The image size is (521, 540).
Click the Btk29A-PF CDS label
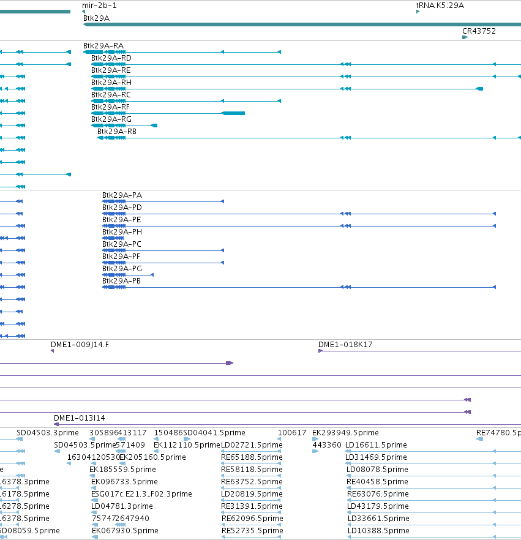point(121,257)
